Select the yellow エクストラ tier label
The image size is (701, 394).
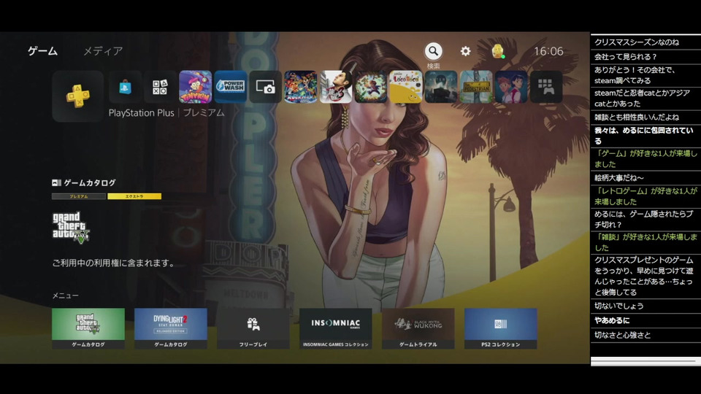[x=134, y=196]
